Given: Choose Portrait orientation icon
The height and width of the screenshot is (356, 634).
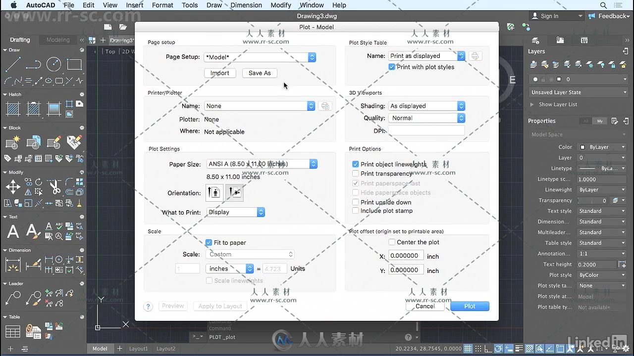Looking at the screenshot, I should tap(215, 193).
